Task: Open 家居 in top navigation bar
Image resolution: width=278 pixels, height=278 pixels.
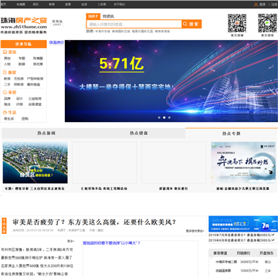Action: 68,5
